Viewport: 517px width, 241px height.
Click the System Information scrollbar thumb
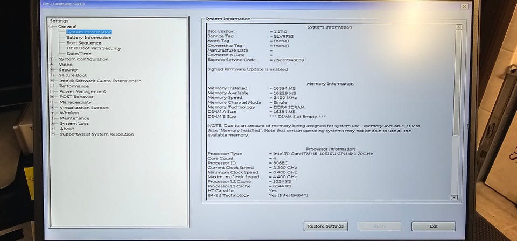(456, 82)
